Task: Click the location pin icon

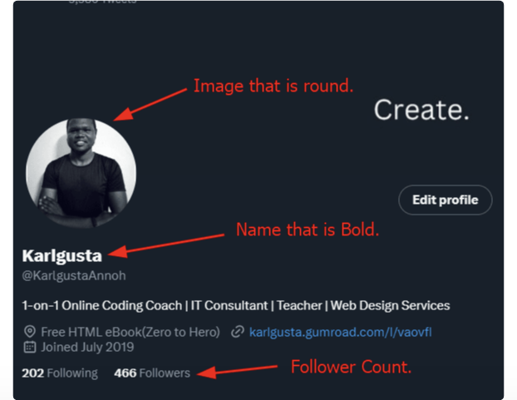Action: coord(30,332)
